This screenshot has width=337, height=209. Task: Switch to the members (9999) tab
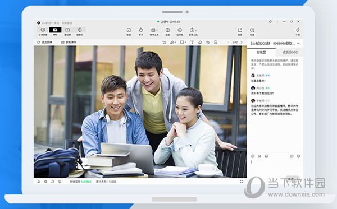point(290,52)
